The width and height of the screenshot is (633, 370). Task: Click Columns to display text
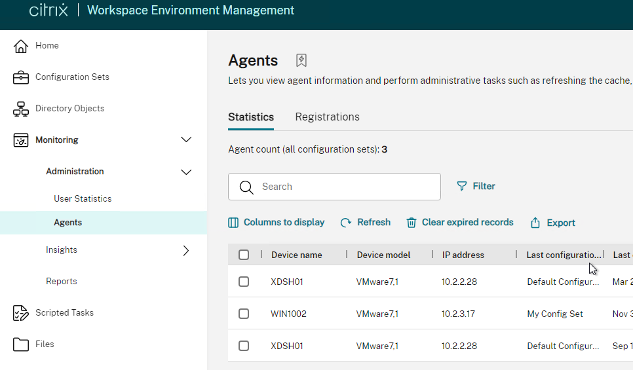(x=284, y=222)
